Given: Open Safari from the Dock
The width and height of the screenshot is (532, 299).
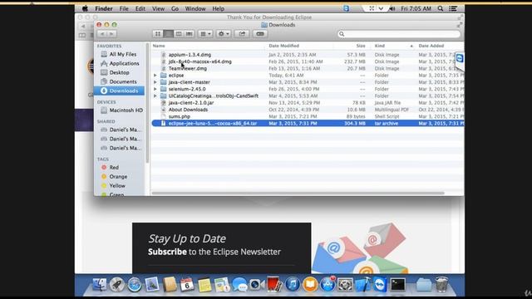Looking at the screenshot, I should click(x=135, y=285).
